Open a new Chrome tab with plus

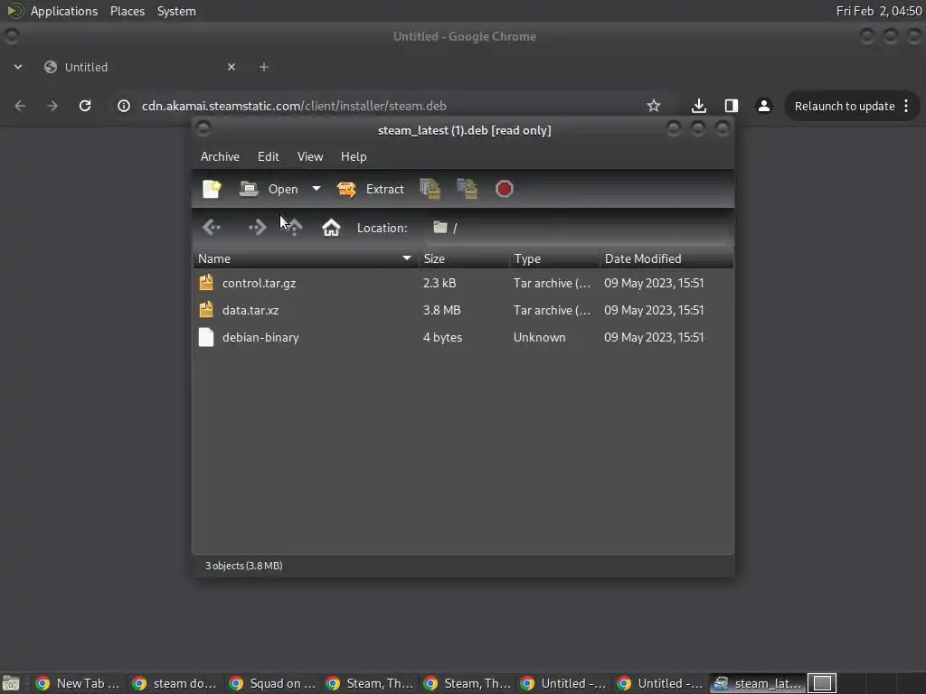point(264,67)
